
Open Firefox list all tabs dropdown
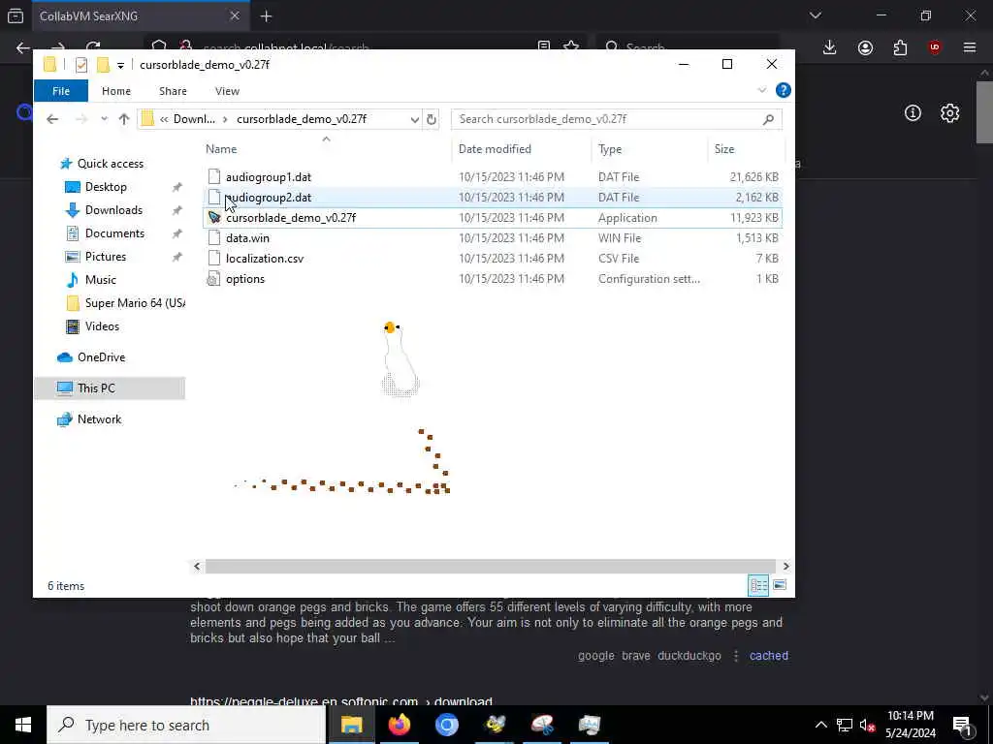(x=815, y=15)
